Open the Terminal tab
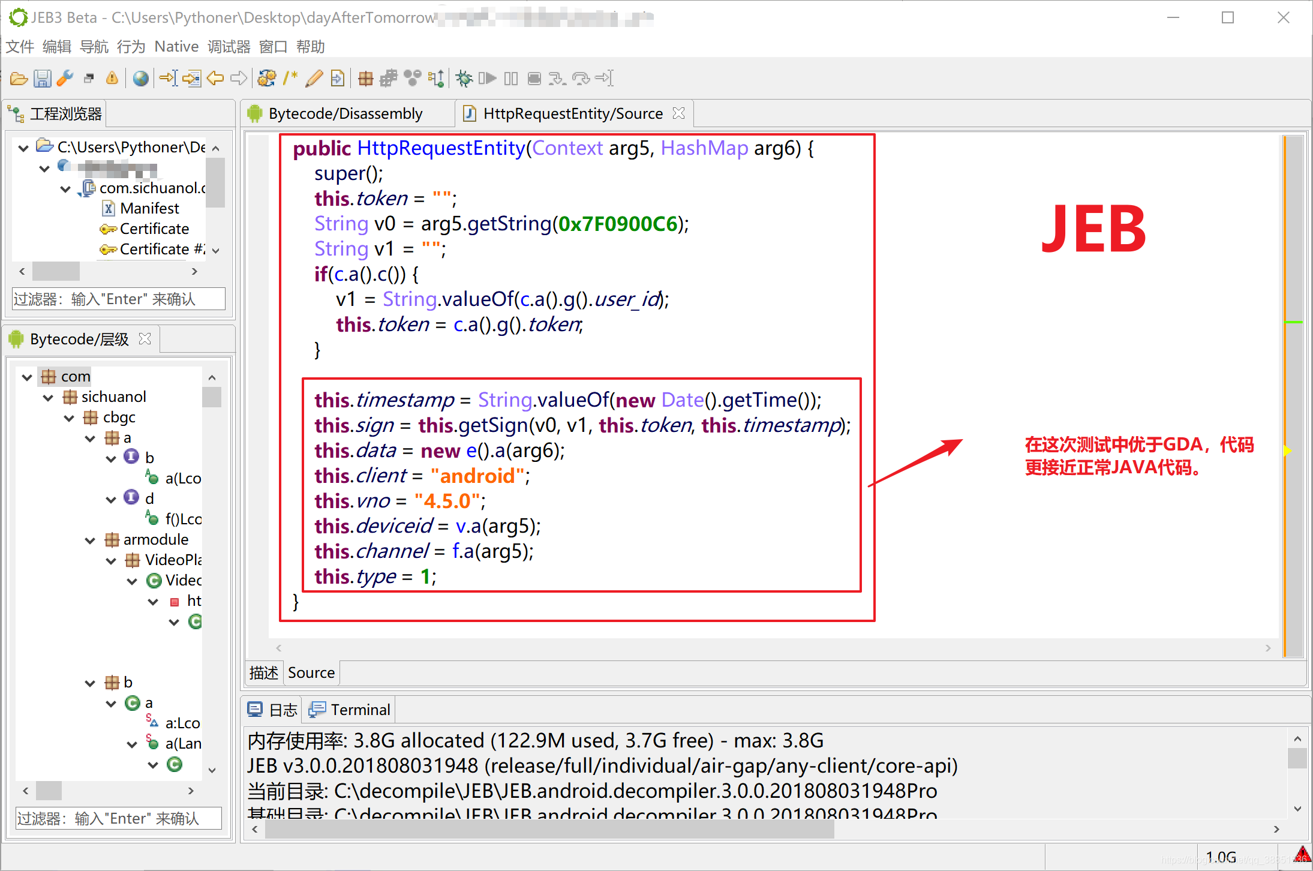 click(x=350, y=710)
